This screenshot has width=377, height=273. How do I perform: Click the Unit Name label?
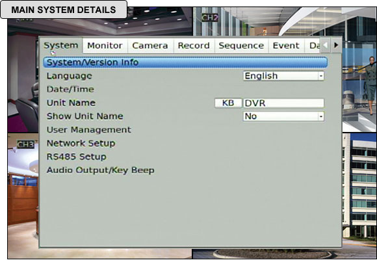tap(71, 103)
